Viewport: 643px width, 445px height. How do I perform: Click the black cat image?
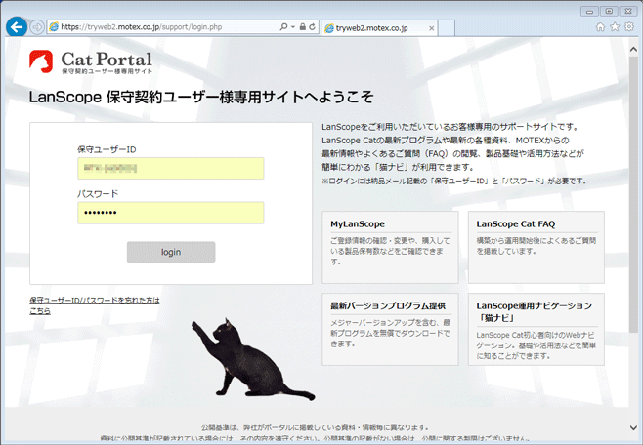coord(253,359)
